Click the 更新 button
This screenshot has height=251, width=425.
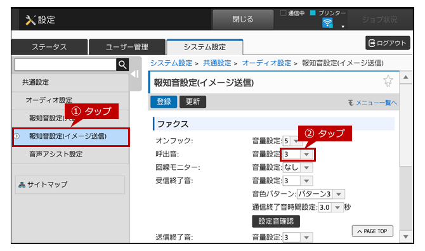[x=193, y=102]
